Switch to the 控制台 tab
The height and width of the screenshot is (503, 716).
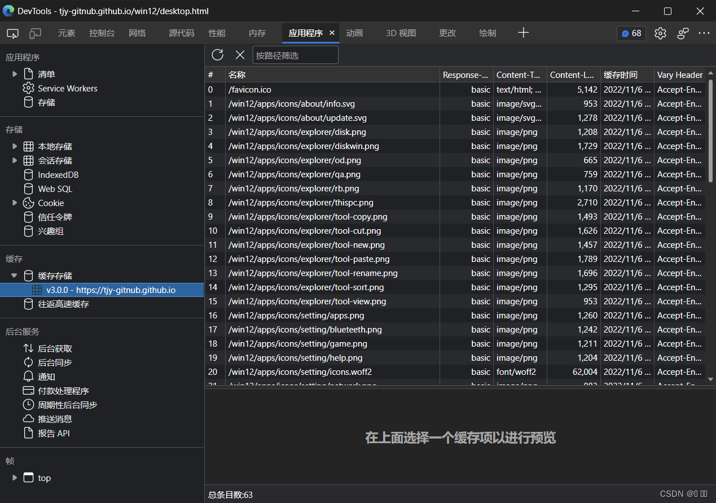coord(102,33)
